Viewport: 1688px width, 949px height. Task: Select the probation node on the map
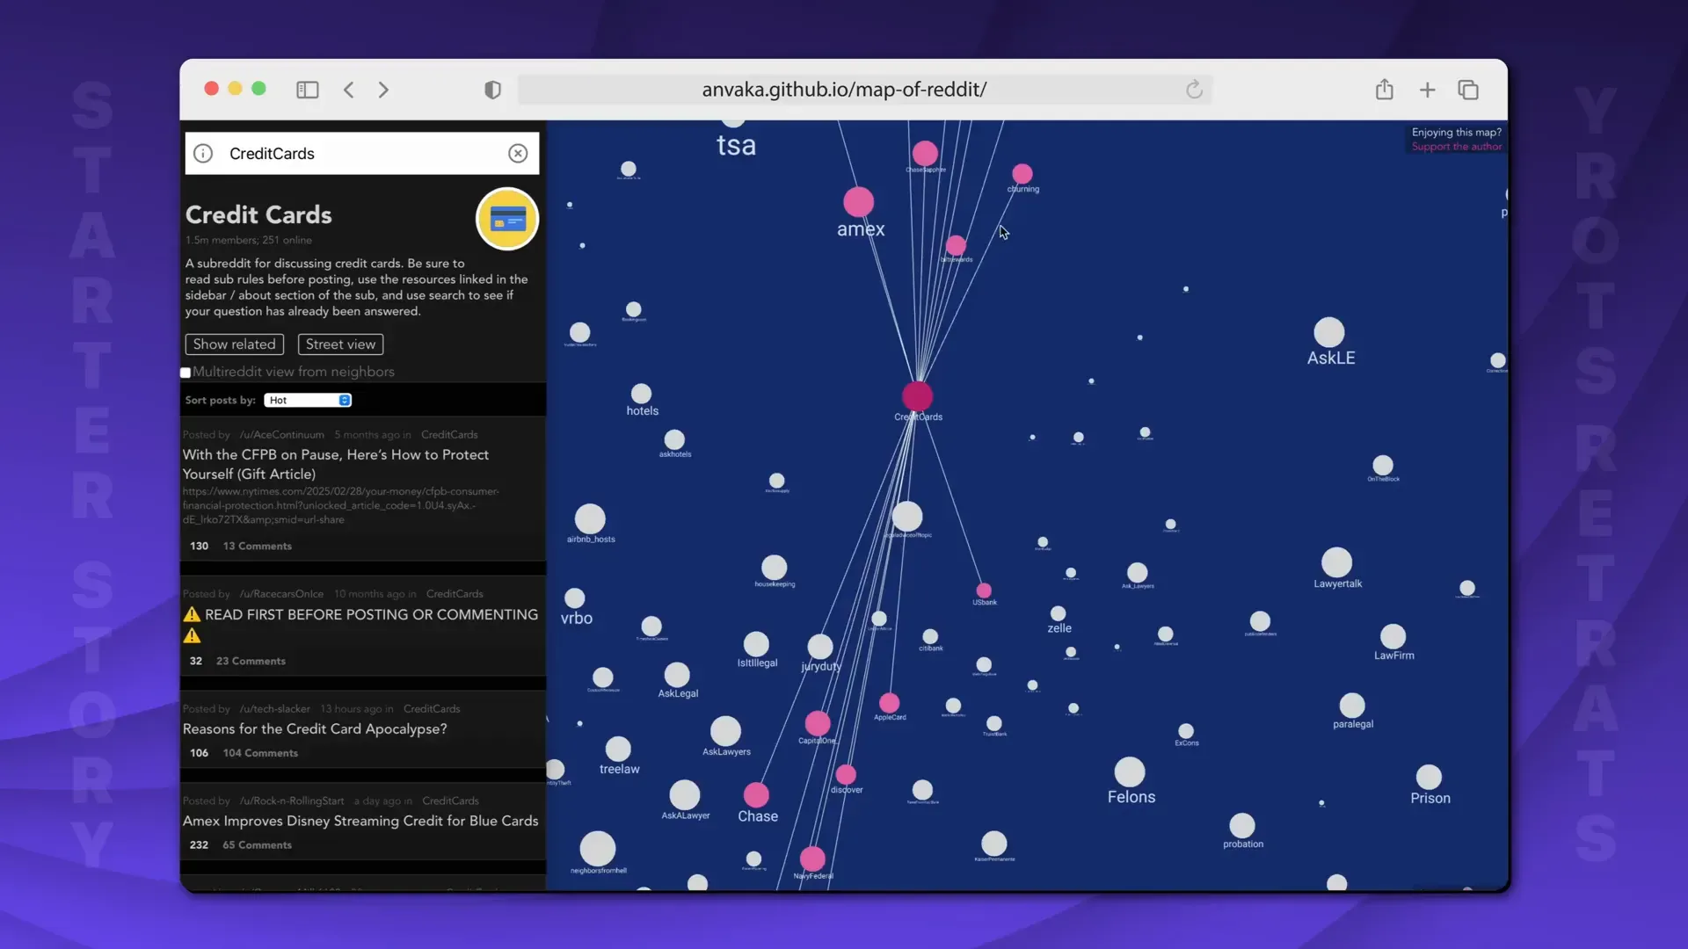coord(1242,826)
